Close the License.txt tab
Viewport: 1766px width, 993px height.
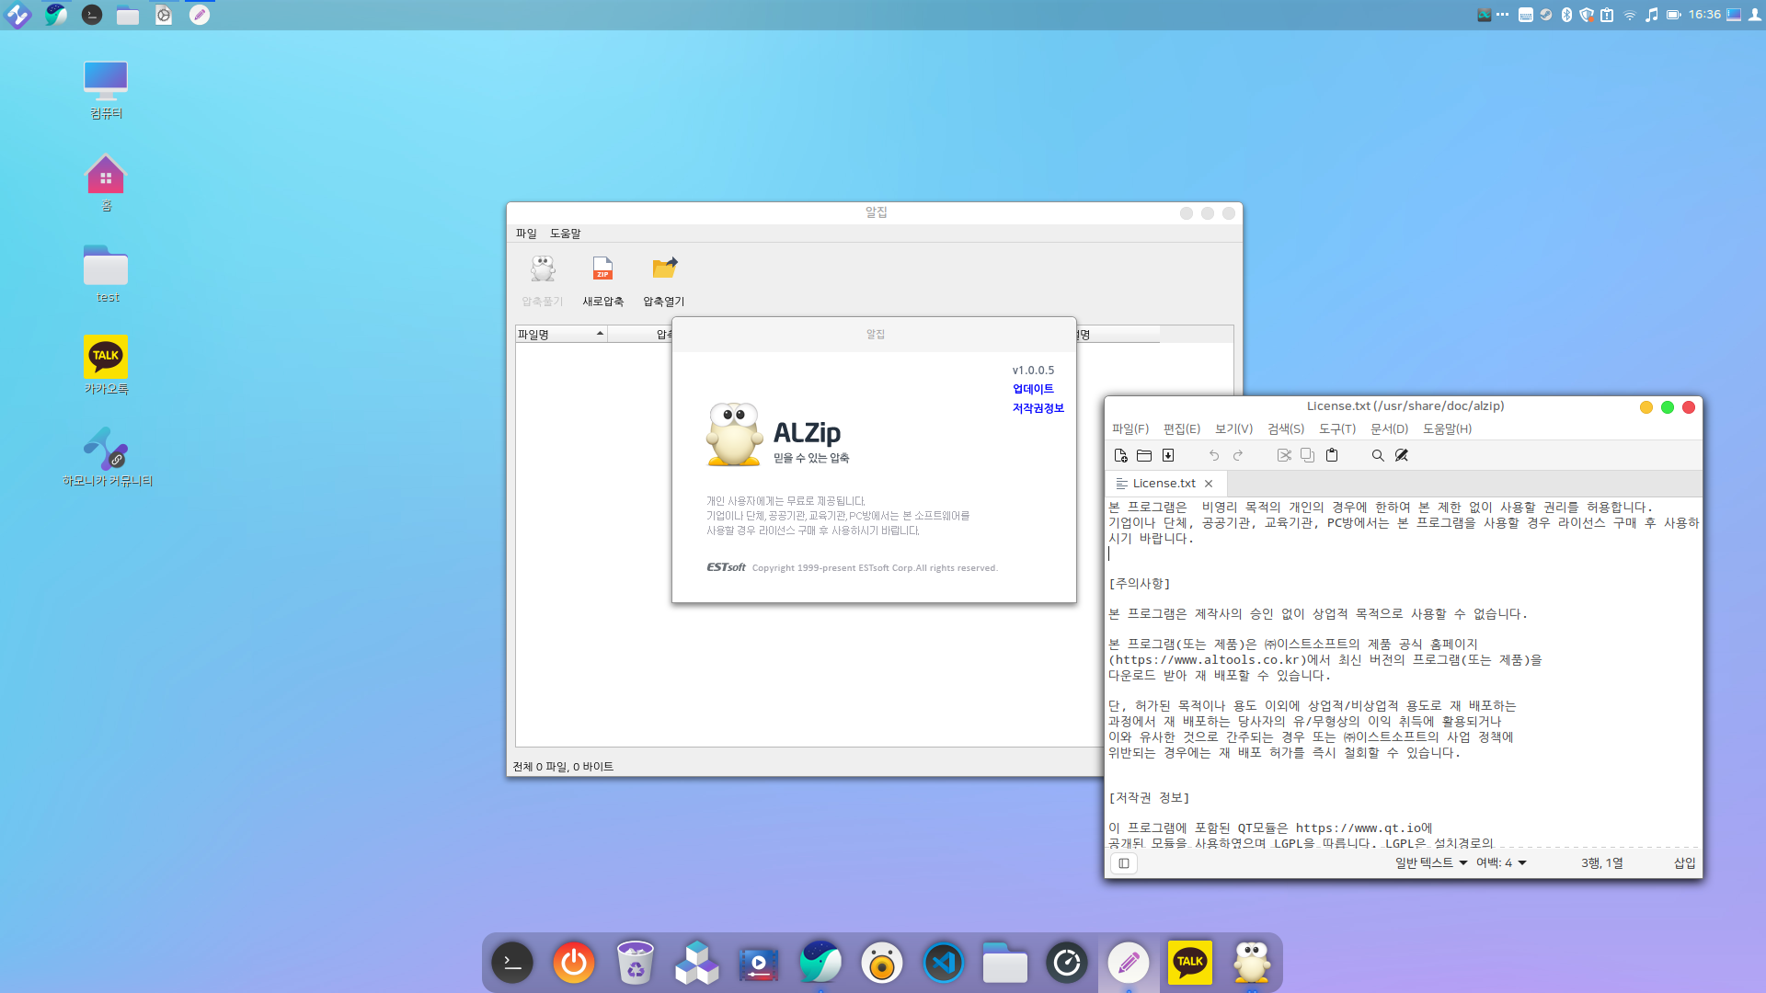click(x=1209, y=484)
